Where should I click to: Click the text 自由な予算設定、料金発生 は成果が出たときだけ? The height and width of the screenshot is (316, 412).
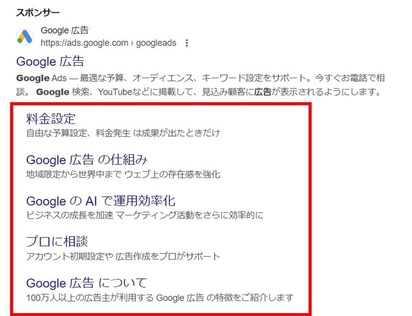click(123, 133)
